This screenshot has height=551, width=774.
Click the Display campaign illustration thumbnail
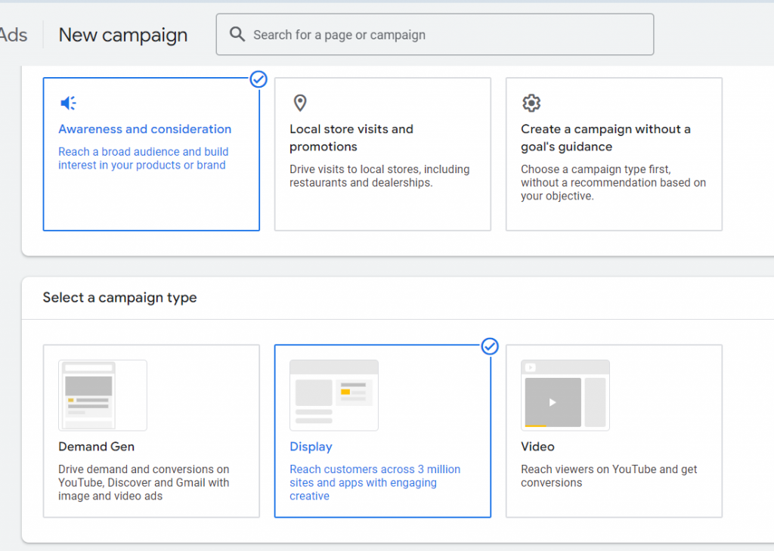(x=334, y=395)
